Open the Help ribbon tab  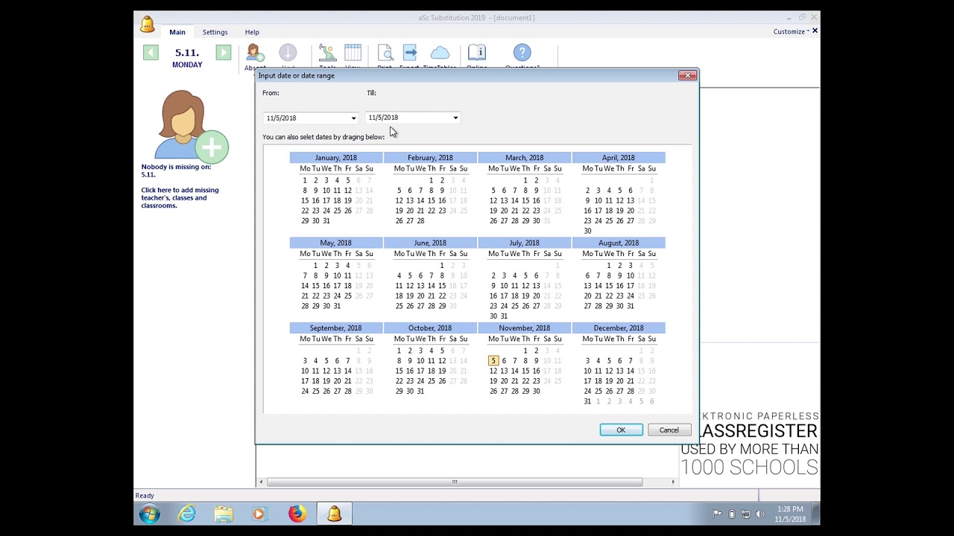coord(252,32)
